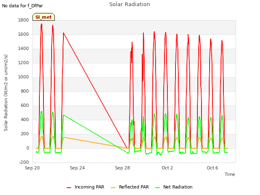Click the orange Reflected PAR legend swatch
The width and height of the screenshot is (260, 195).
[x=113, y=188]
